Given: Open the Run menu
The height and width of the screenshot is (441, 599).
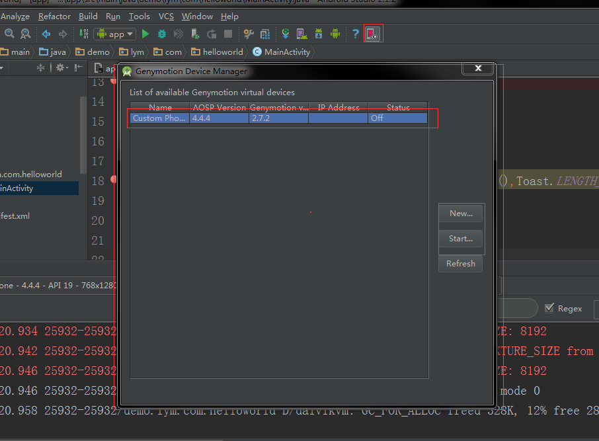Looking at the screenshot, I should coord(112,17).
